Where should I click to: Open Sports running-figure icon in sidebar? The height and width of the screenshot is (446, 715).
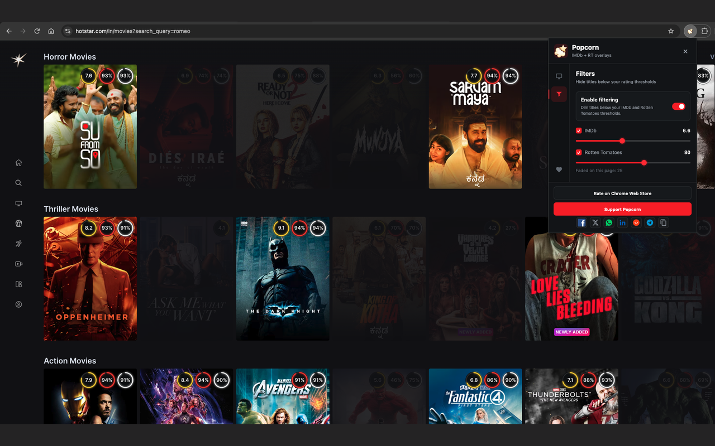[18, 244]
